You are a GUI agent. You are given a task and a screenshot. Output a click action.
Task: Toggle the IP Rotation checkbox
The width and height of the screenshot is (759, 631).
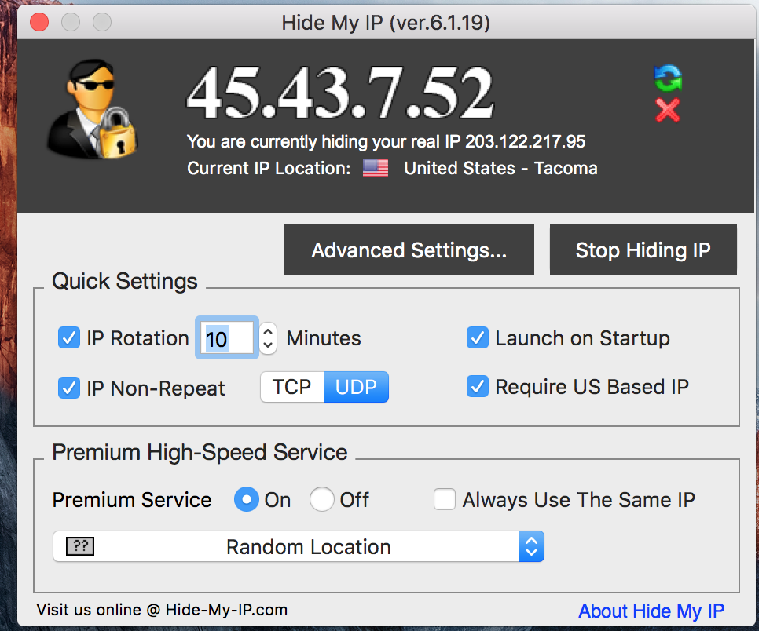pyautogui.click(x=69, y=337)
